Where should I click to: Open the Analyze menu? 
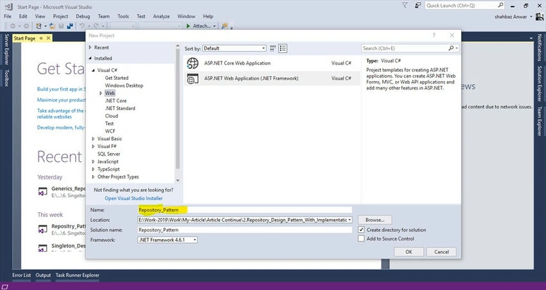point(161,16)
